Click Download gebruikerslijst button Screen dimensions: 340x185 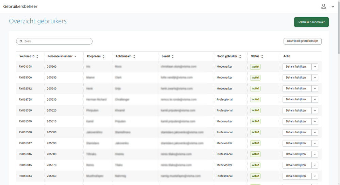pyautogui.click(x=303, y=41)
